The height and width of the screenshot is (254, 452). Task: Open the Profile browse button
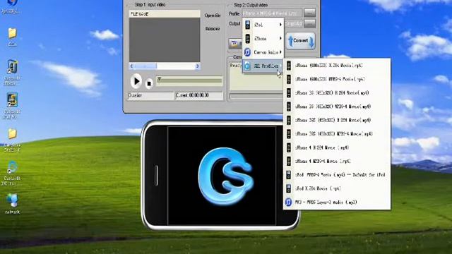309,13
